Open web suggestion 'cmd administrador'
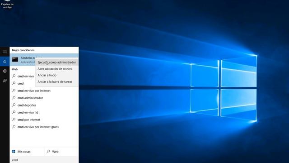 pyautogui.click(x=44, y=98)
